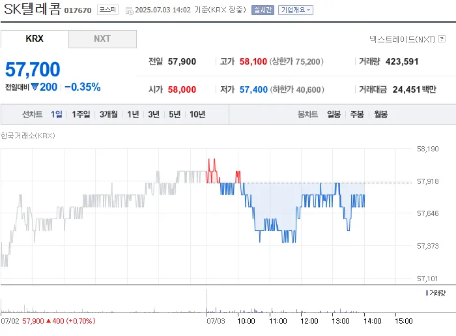Click the 07/02 closing summary 57,900 ▲400
This screenshot has height=336, width=456.
point(59,321)
